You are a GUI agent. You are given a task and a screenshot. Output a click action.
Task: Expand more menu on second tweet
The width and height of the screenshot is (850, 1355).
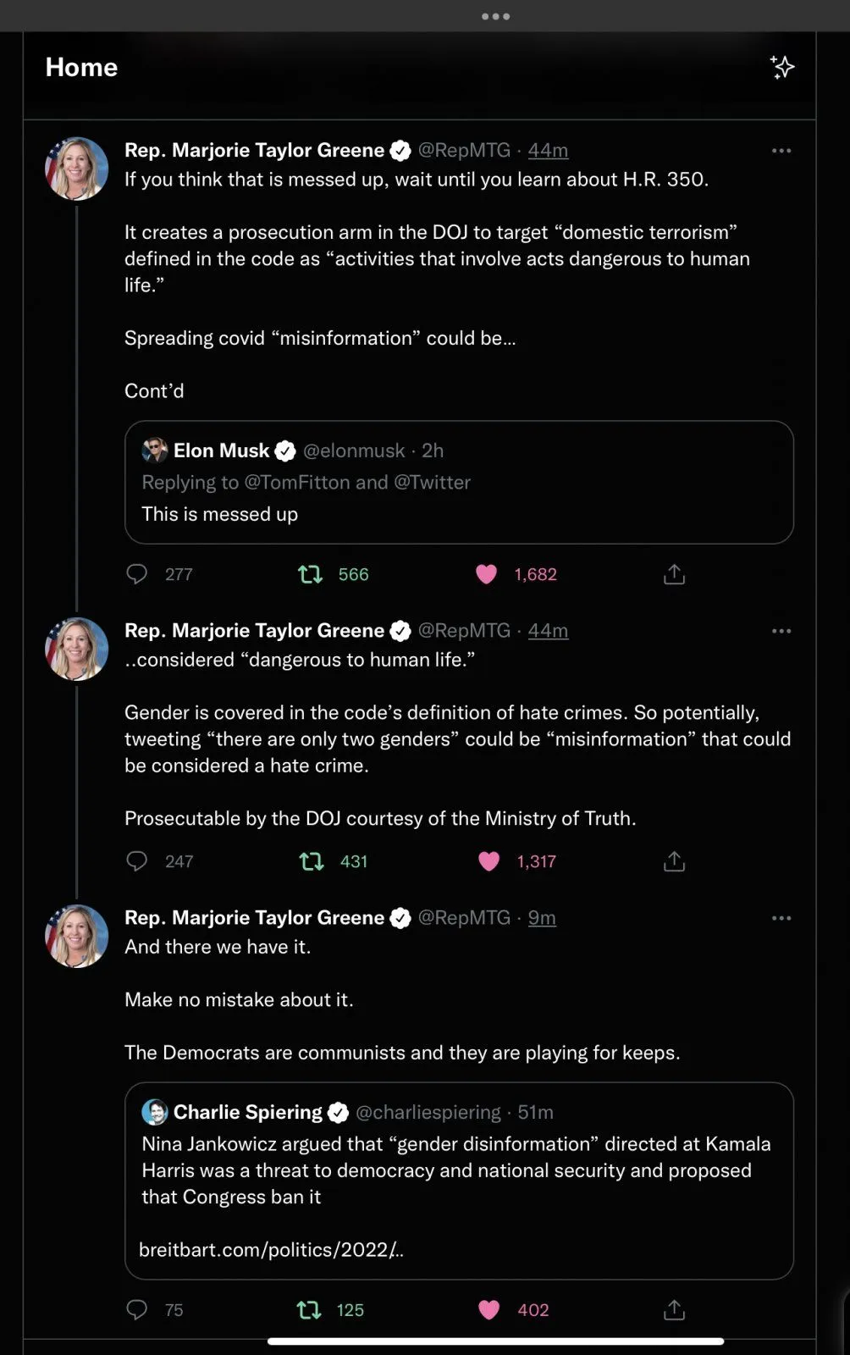click(781, 631)
